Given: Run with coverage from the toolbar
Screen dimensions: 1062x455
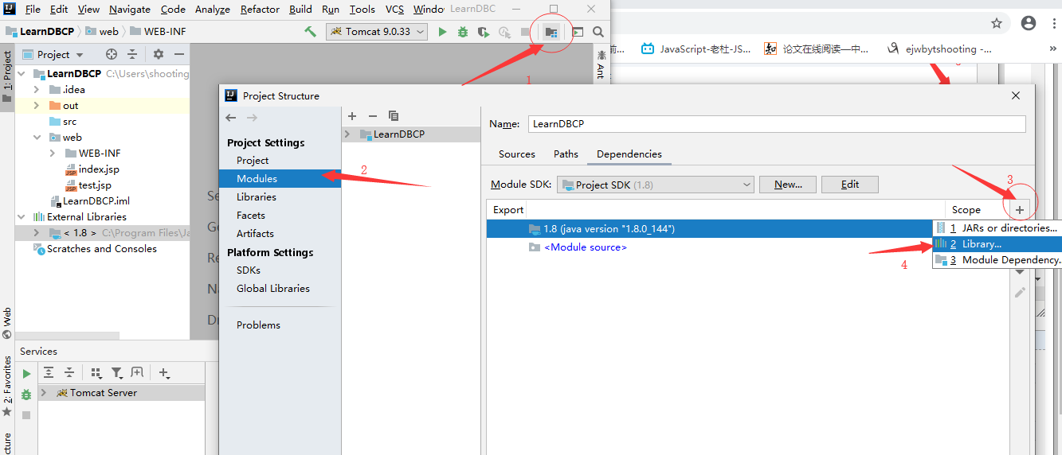Looking at the screenshot, I should 484,32.
